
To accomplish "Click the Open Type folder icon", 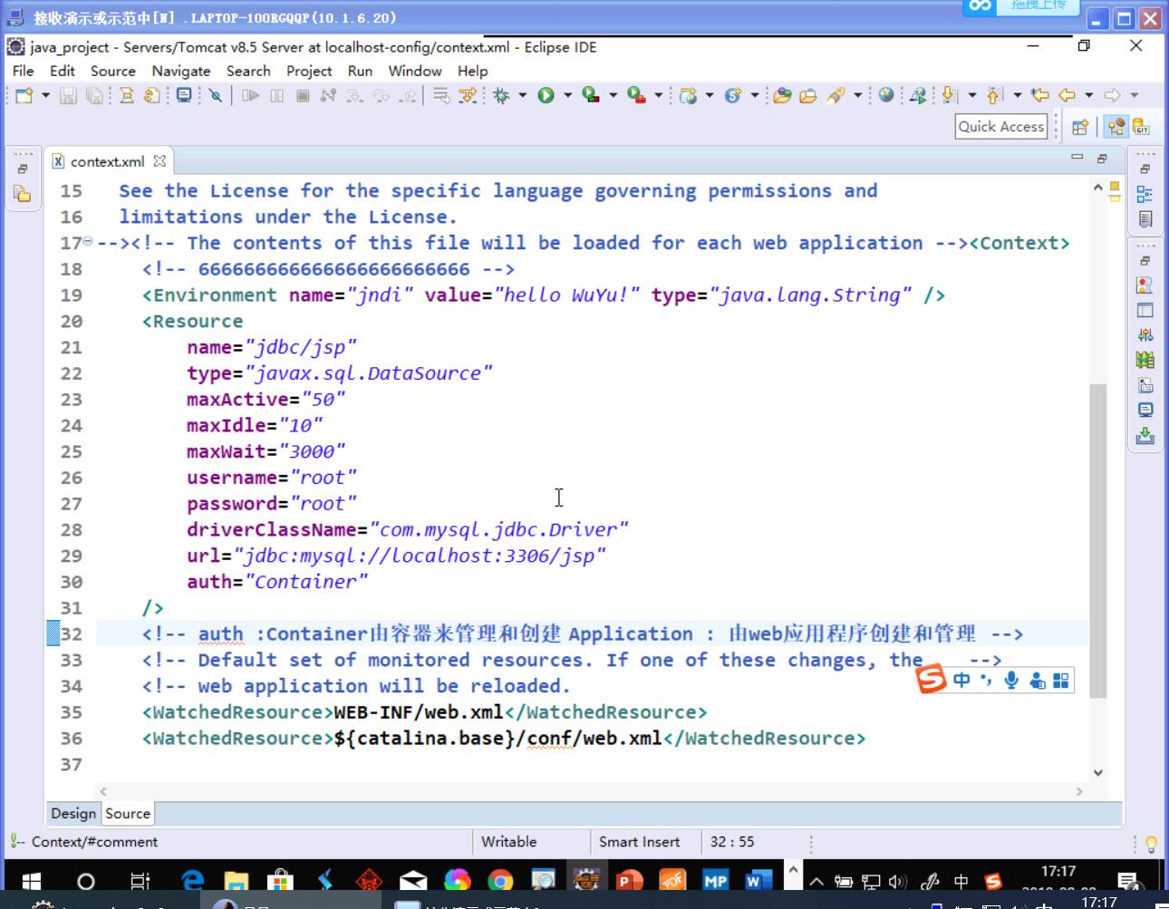I will (782, 95).
